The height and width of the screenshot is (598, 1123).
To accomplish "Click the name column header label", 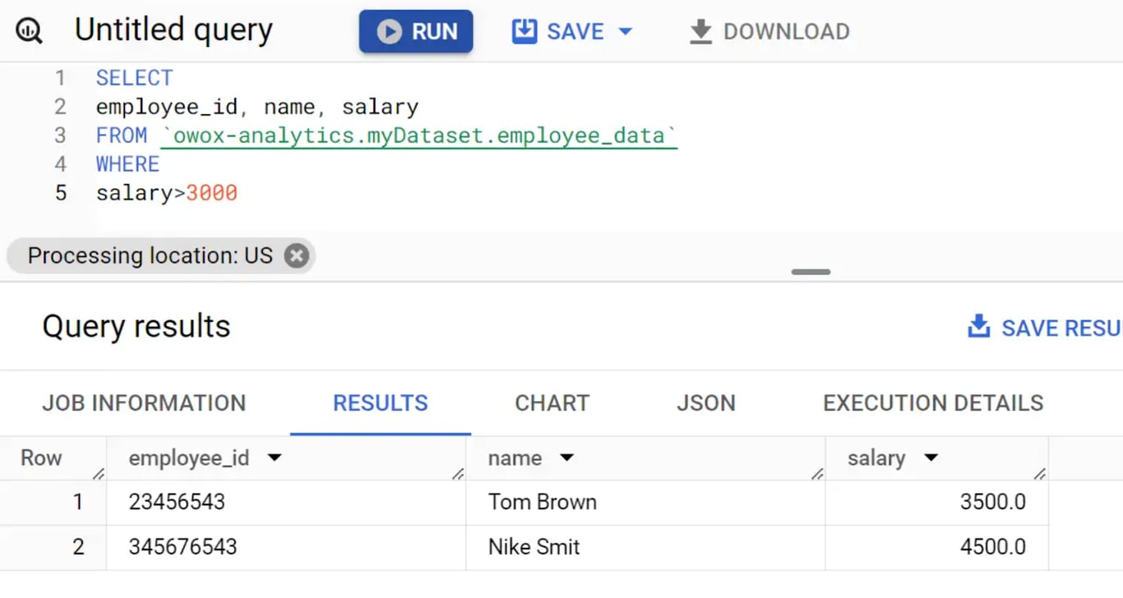I will (515, 458).
